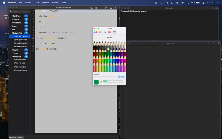
Task: Toggle the sidebar panel icon in ColorRequester toolbar
Action: 92,8
